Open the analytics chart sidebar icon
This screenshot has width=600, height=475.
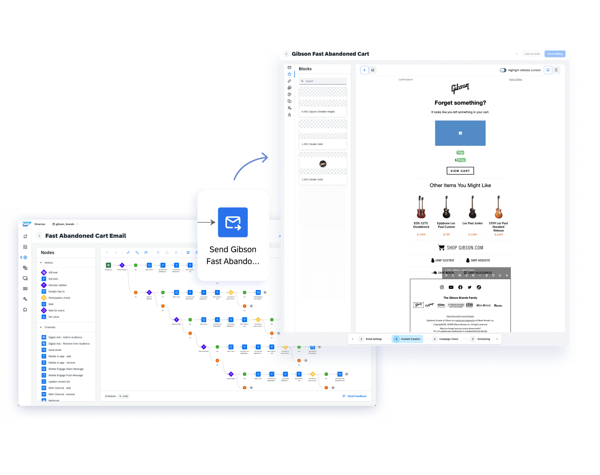[x=25, y=247]
